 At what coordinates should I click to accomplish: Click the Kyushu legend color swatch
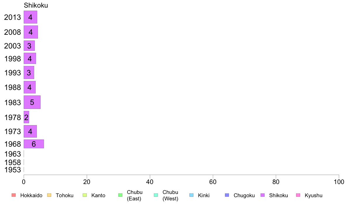(x=298, y=195)
